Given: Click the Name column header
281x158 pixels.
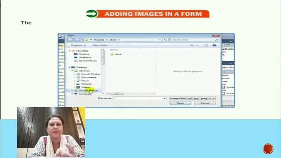Looking at the screenshot, I should pos(114,50).
